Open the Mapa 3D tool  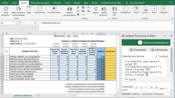115,11
